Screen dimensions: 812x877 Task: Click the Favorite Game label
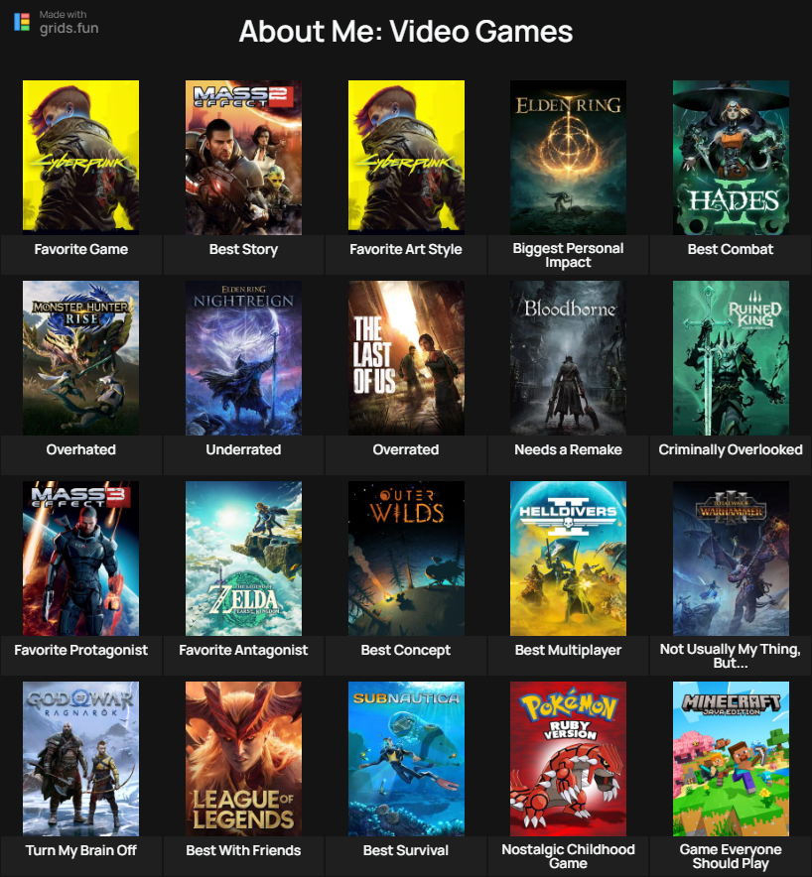pyautogui.click(x=81, y=249)
